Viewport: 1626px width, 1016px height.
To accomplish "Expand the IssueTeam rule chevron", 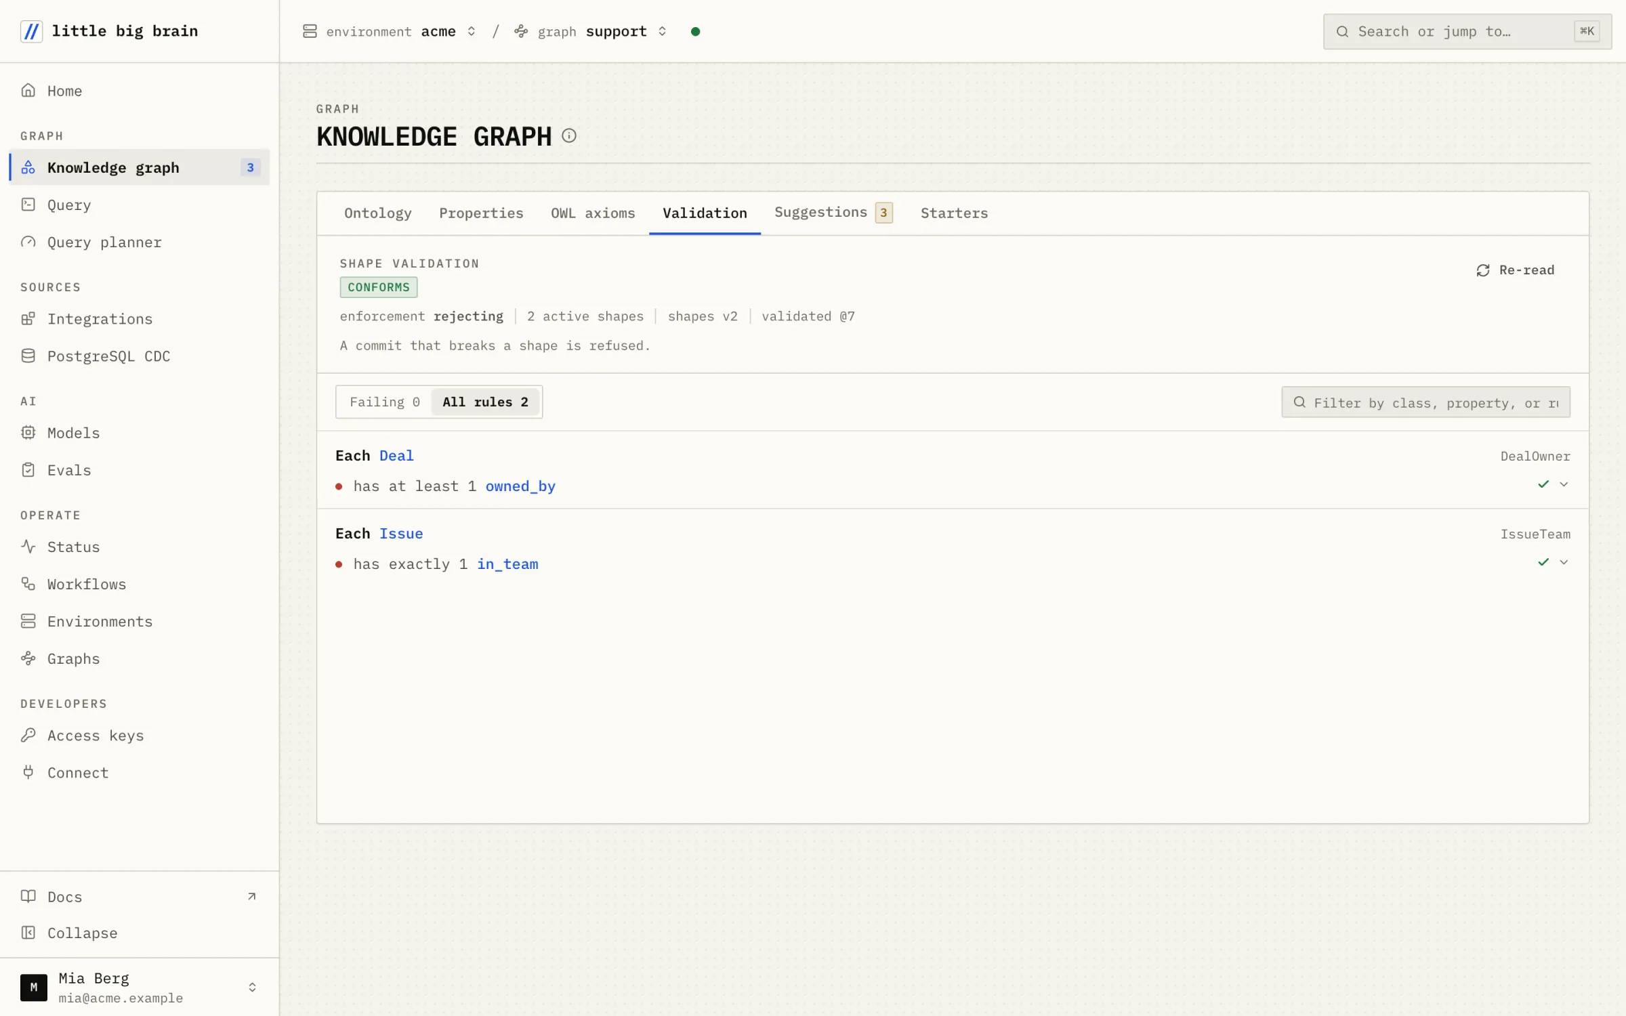I will pyautogui.click(x=1564, y=562).
